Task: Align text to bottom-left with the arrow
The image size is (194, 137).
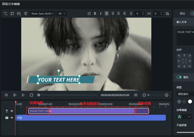Action: (x=179, y=66)
